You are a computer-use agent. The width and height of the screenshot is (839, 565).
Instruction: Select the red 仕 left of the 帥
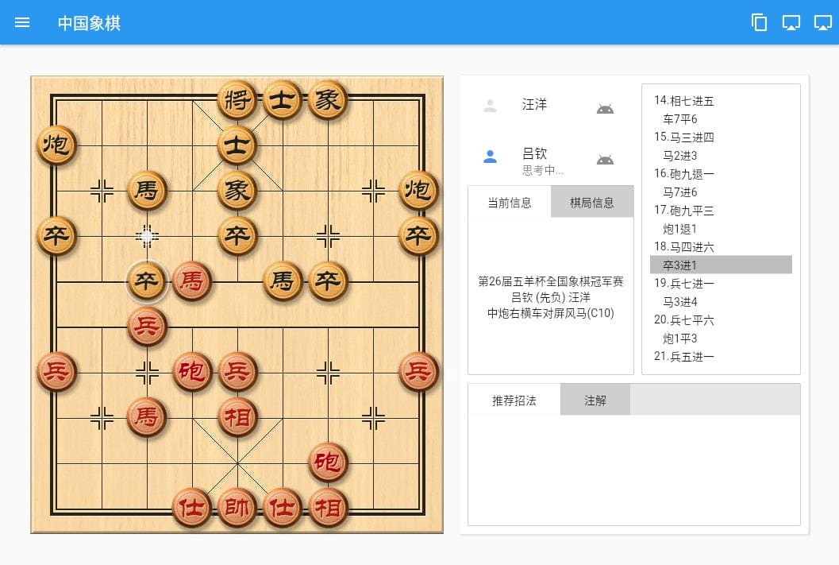coord(192,507)
